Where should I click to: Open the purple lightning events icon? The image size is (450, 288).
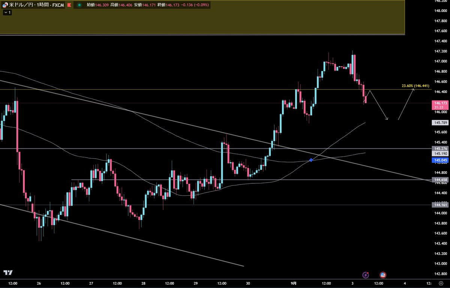tap(366, 275)
